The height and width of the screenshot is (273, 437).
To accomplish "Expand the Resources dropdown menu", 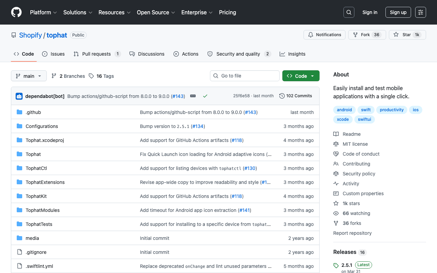I will 115,12.
